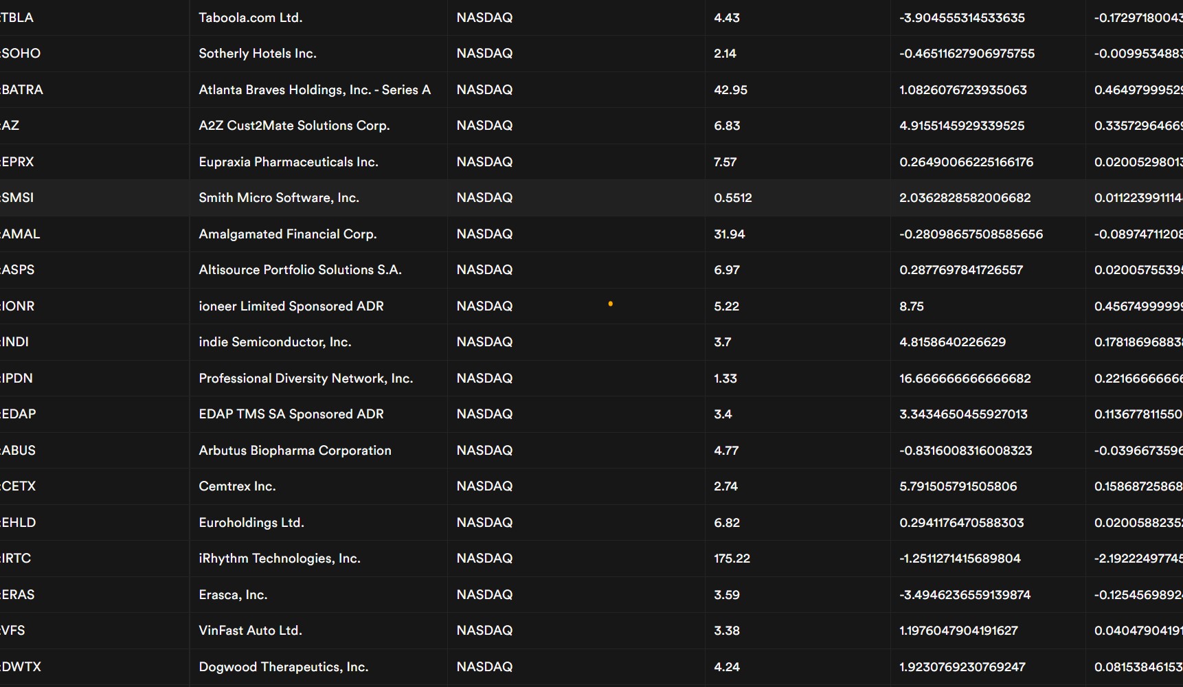Click the change value 5.791505791505806
The width and height of the screenshot is (1183, 687).
(958, 486)
